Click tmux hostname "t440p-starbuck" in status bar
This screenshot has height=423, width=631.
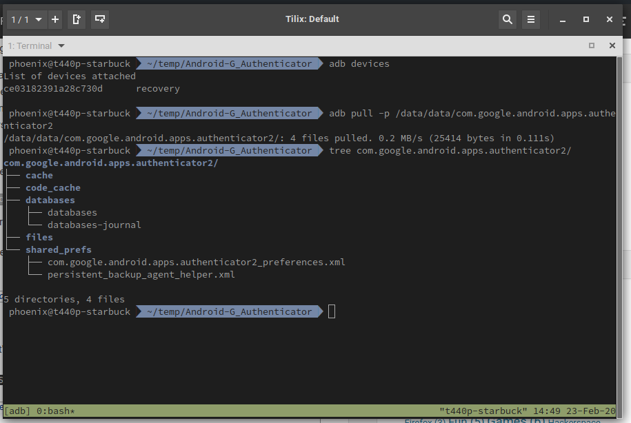tap(483, 411)
